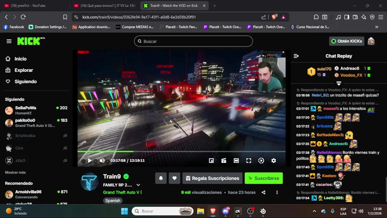This screenshot has height=218, width=387.
Task: Click the green Suscribirse button
Action: pyautogui.click(x=264, y=178)
